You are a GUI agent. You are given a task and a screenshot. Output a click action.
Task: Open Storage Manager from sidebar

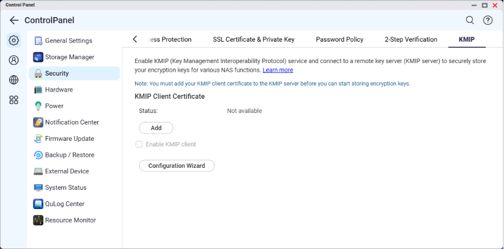[69, 57]
